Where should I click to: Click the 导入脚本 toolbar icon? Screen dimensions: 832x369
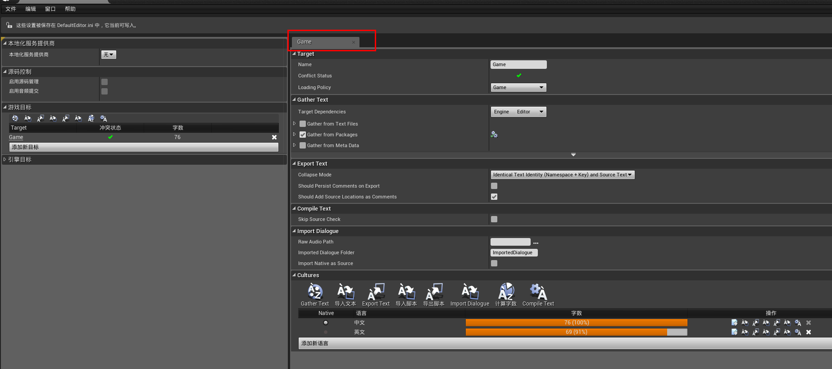click(x=406, y=295)
